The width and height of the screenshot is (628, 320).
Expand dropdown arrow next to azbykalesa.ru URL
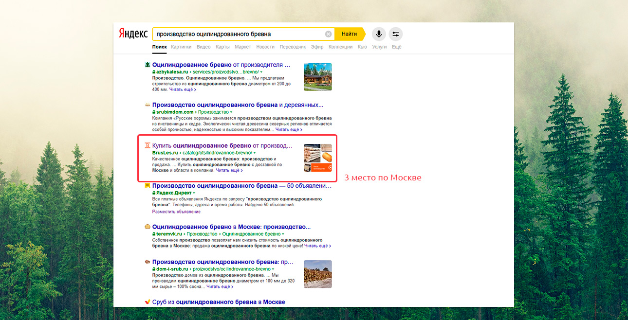261,72
